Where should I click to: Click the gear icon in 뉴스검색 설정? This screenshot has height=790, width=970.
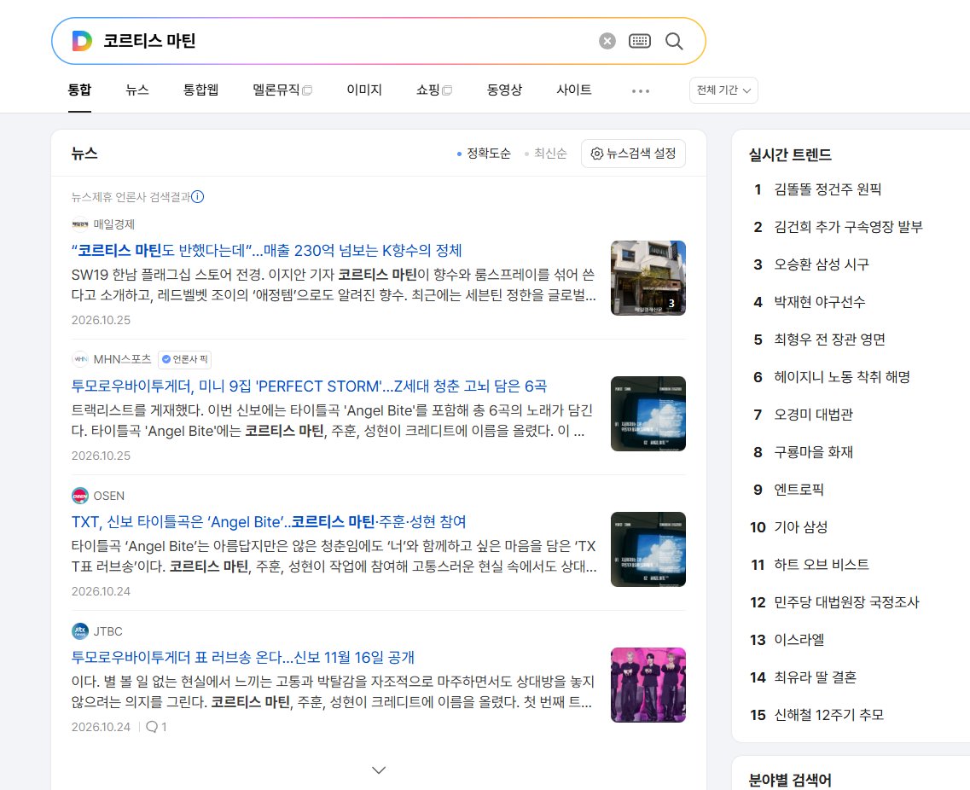pos(597,154)
